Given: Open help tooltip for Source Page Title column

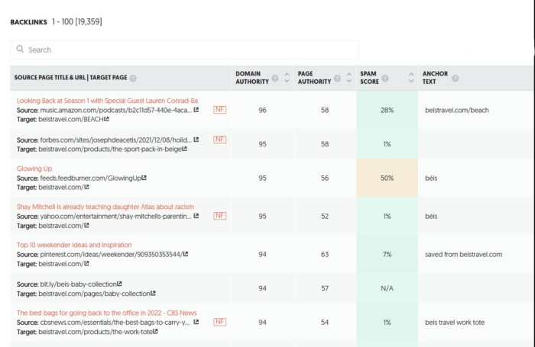Looking at the screenshot, I should pyautogui.click(x=133, y=78).
